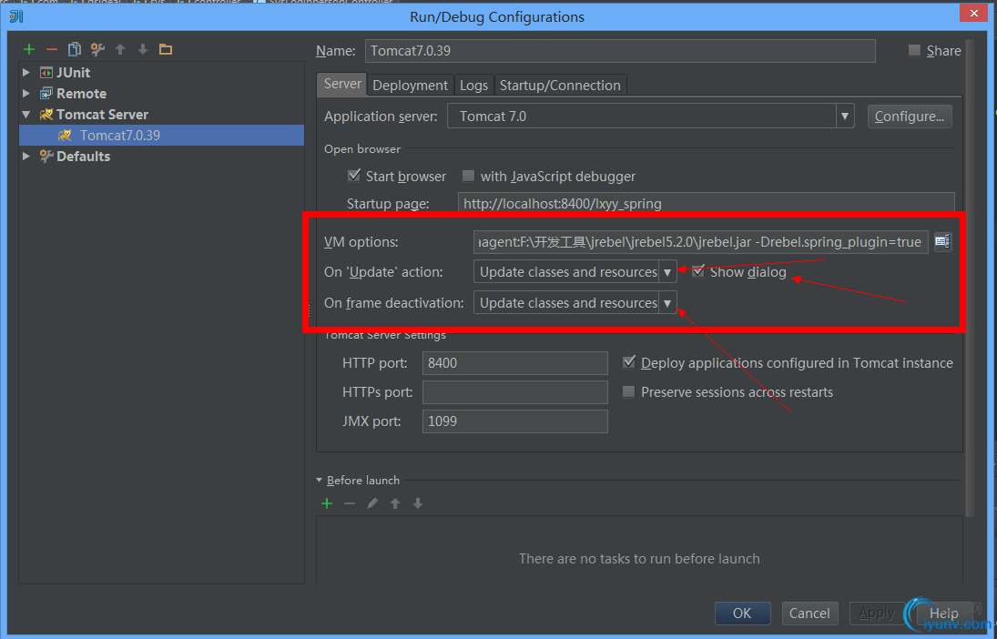
Task: Click the Tomcat7.0.39 item icon
Action: pos(65,136)
